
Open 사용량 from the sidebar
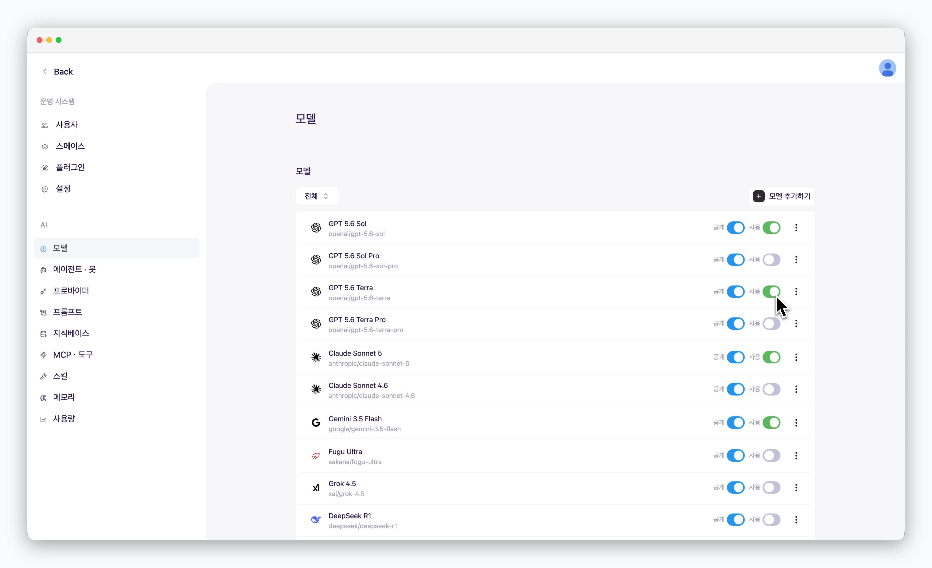(x=116, y=419)
